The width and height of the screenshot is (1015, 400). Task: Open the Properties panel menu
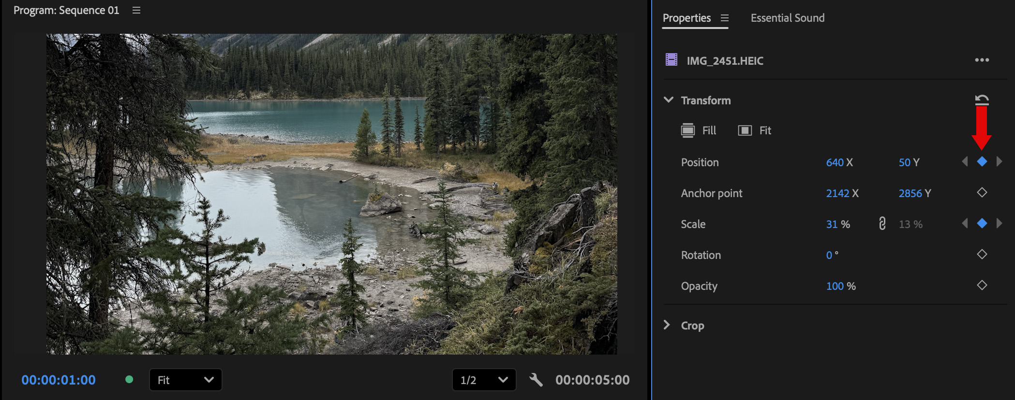tap(724, 18)
